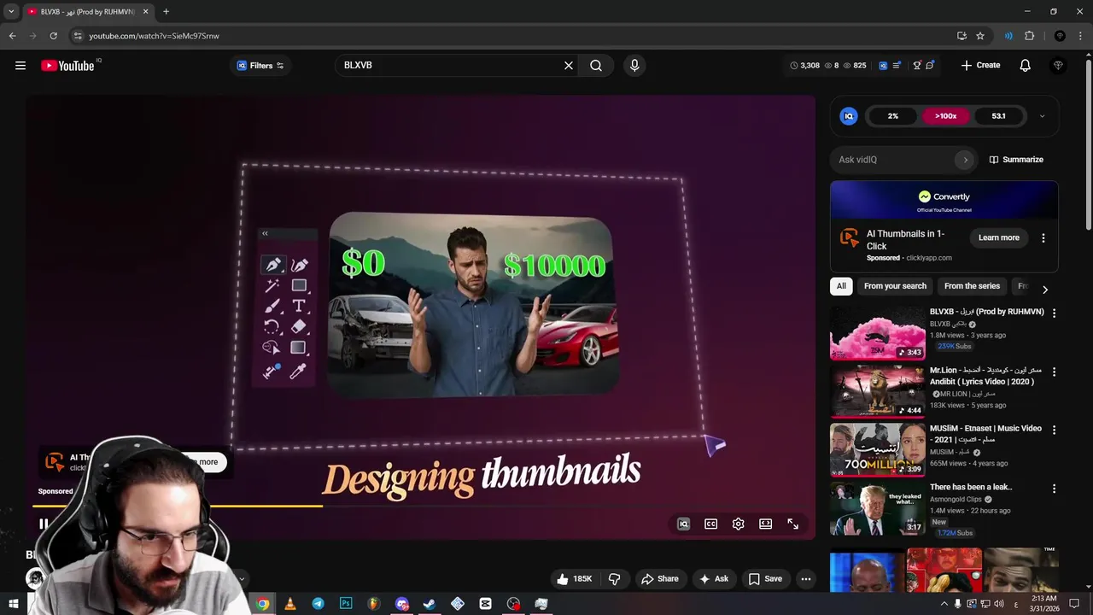Open MUSLIM Etnaset music video thumbnail
1093x615 pixels.
pyautogui.click(x=877, y=450)
